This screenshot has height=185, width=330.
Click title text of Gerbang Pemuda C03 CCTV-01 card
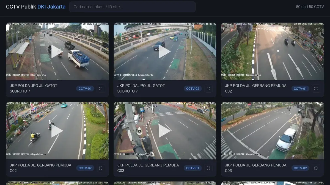(148, 168)
